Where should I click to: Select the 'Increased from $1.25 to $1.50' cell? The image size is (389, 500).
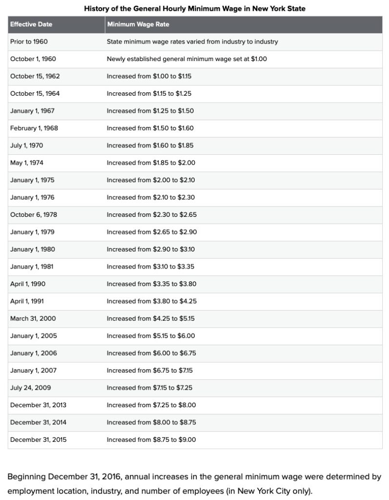(x=150, y=111)
